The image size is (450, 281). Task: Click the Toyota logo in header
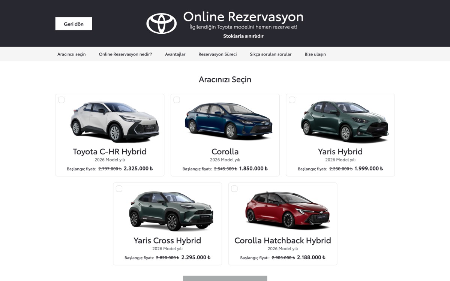point(161,23)
